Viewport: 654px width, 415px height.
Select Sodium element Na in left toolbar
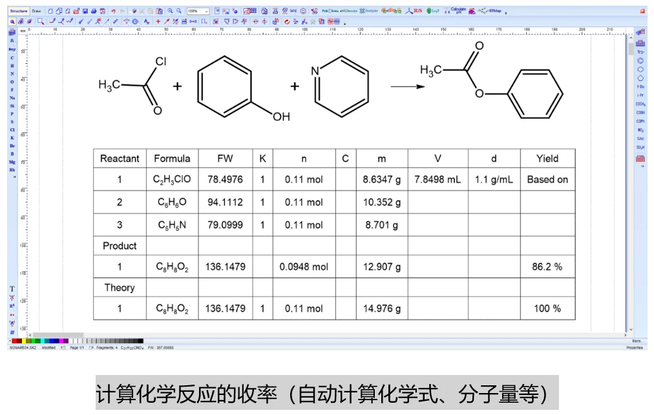coord(12,98)
